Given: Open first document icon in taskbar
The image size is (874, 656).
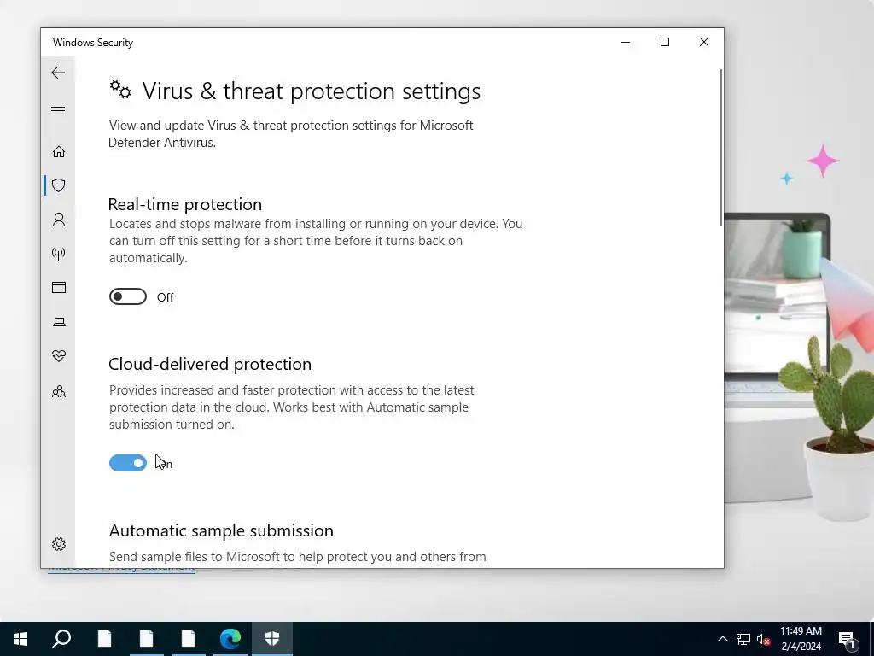Looking at the screenshot, I should pos(104,639).
